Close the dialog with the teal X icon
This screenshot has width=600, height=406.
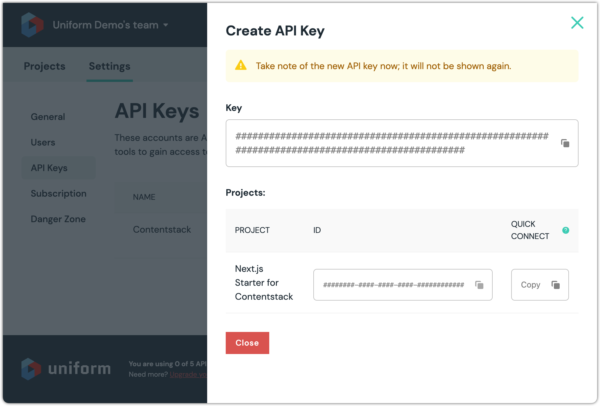(x=577, y=23)
